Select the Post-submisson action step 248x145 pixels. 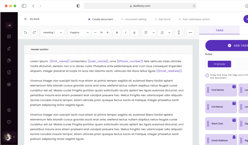194,19
